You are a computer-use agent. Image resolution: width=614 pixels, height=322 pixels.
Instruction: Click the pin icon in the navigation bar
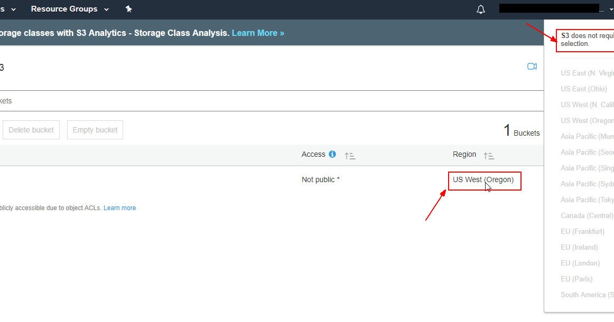pyautogui.click(x=128, y=8)
